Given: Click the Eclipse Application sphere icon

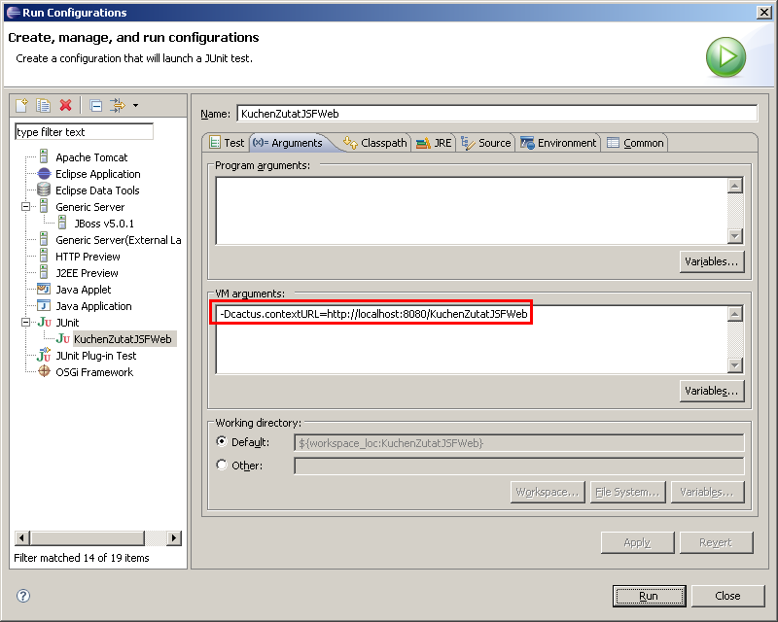Looking at the screenshot, I should tap(44, 174).
